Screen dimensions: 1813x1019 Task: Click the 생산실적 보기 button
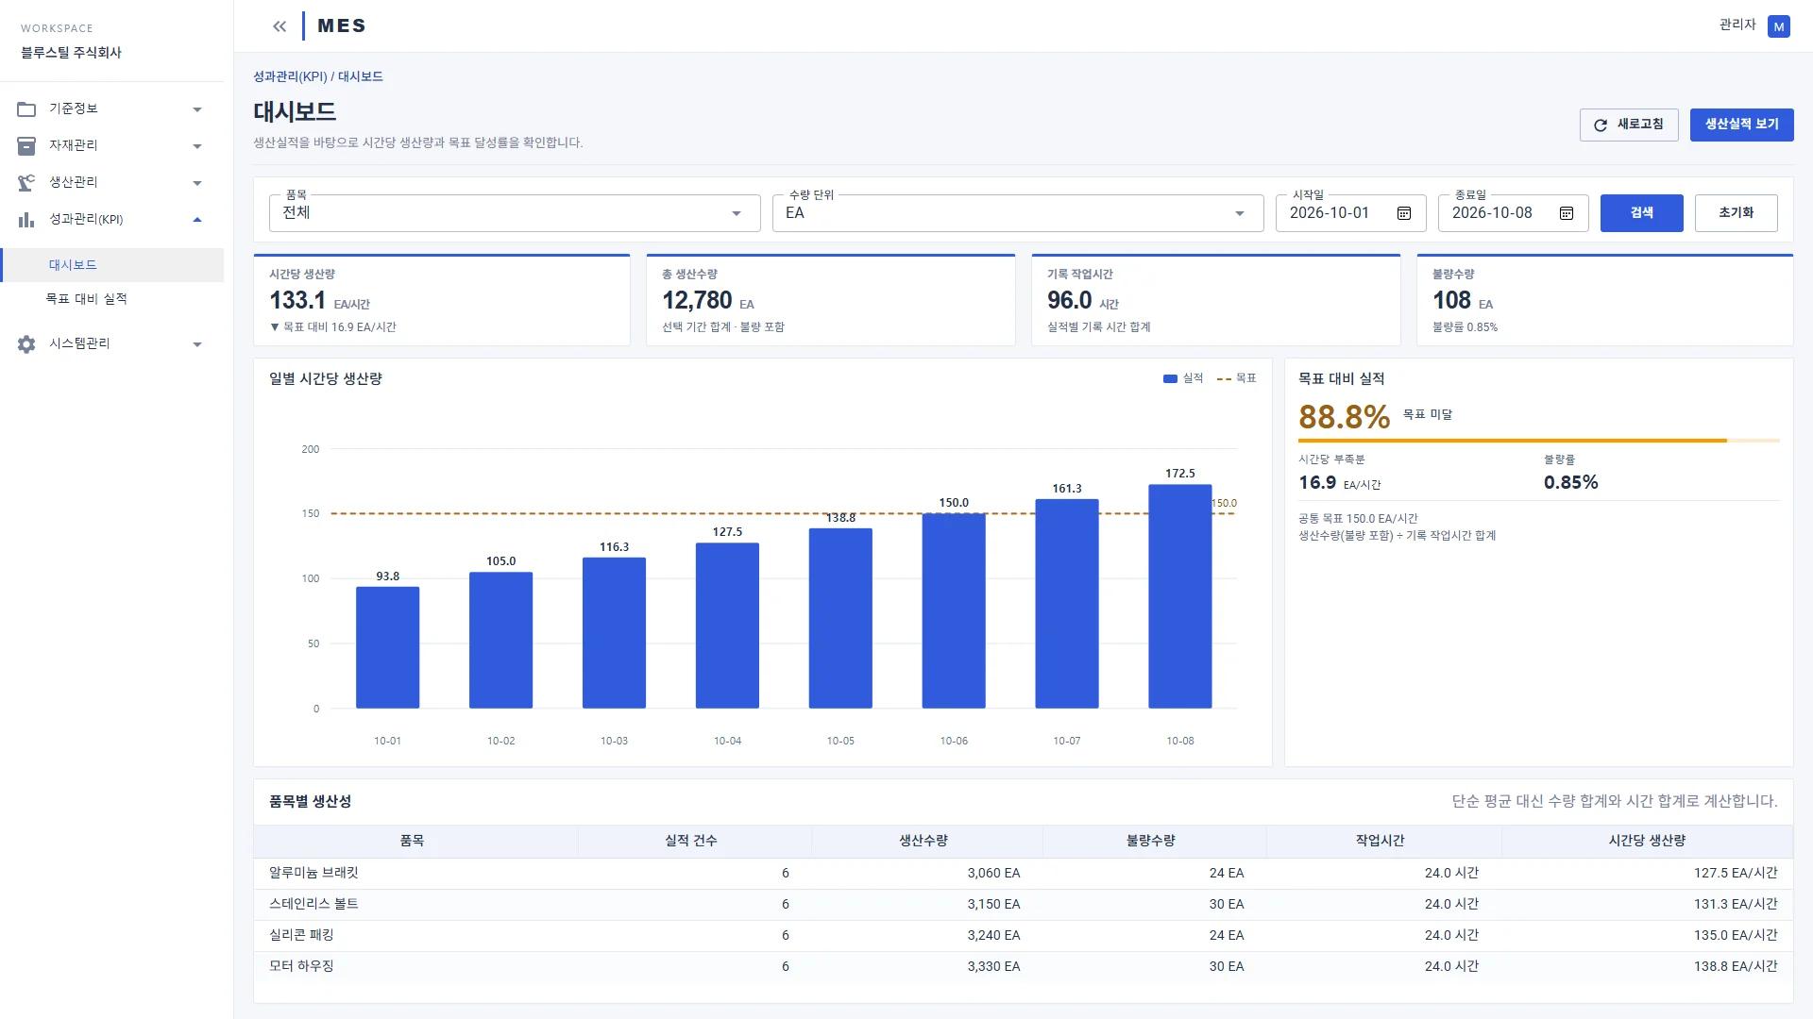pyautogui.click(x=1741, y=125)
